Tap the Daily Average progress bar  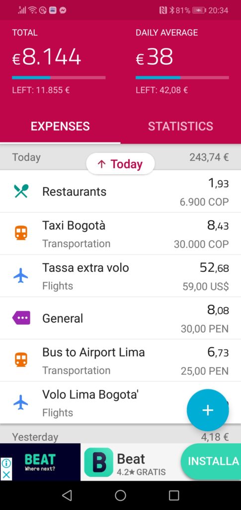pyautogui.click(x=182, y=78)
